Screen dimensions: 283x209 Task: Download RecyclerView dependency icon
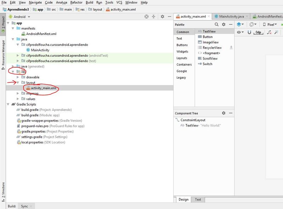pos(231,47)
